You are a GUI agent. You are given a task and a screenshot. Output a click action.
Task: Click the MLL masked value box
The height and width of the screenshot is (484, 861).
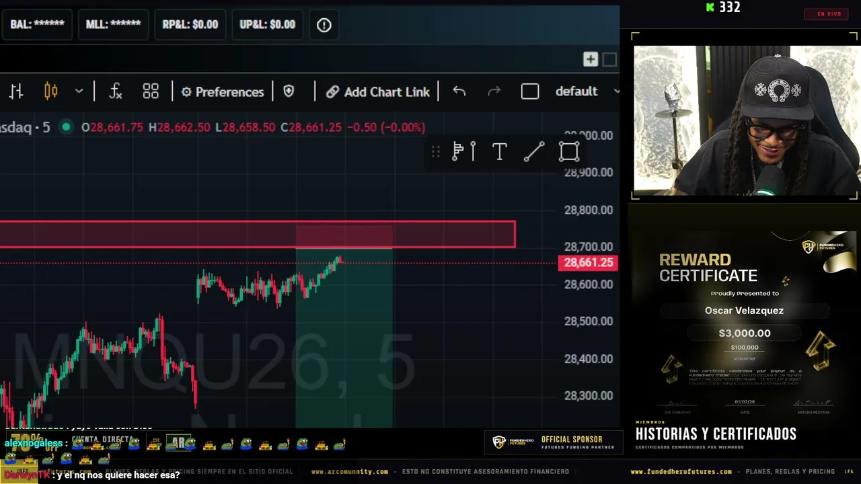click(x=113, y=24)
